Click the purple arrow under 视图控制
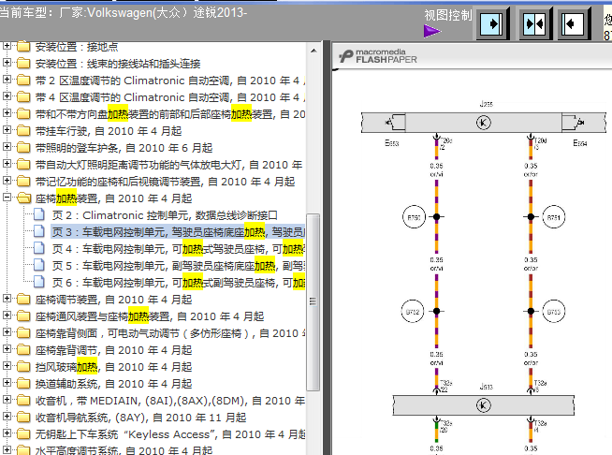The height and width of the screenshot is (455, 612). pos(432,31)
